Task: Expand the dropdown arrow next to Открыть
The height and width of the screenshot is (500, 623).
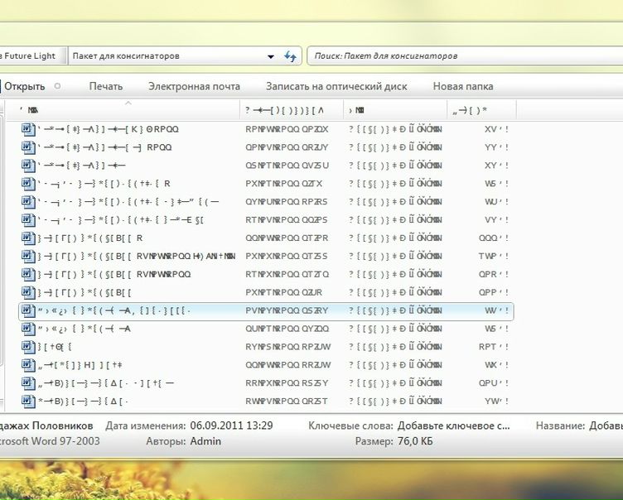Action: coord(57,86)
